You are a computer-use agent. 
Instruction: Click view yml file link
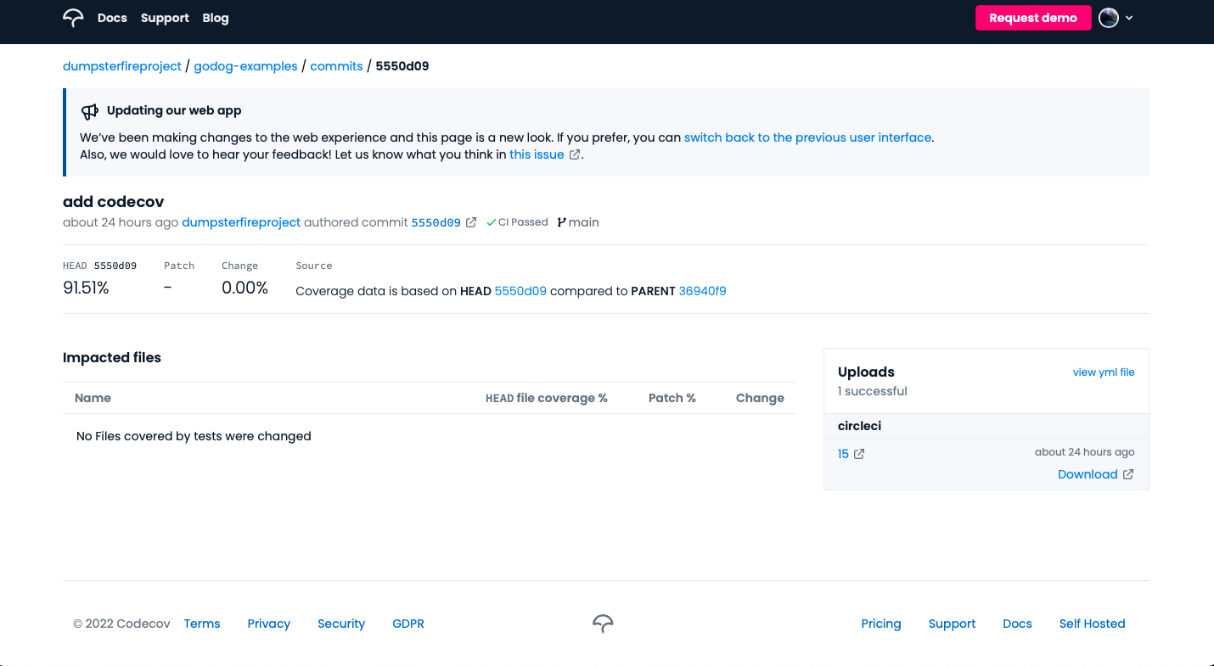click(x=1104, y=372)
